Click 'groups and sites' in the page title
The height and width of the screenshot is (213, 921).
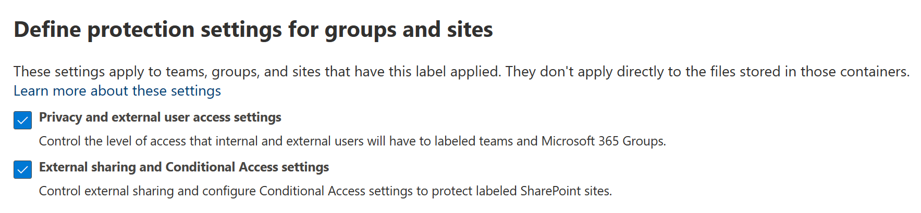[408, 30]
